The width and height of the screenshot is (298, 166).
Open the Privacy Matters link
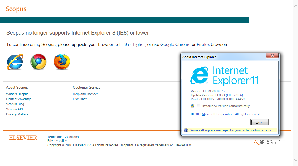pos(17,114)
